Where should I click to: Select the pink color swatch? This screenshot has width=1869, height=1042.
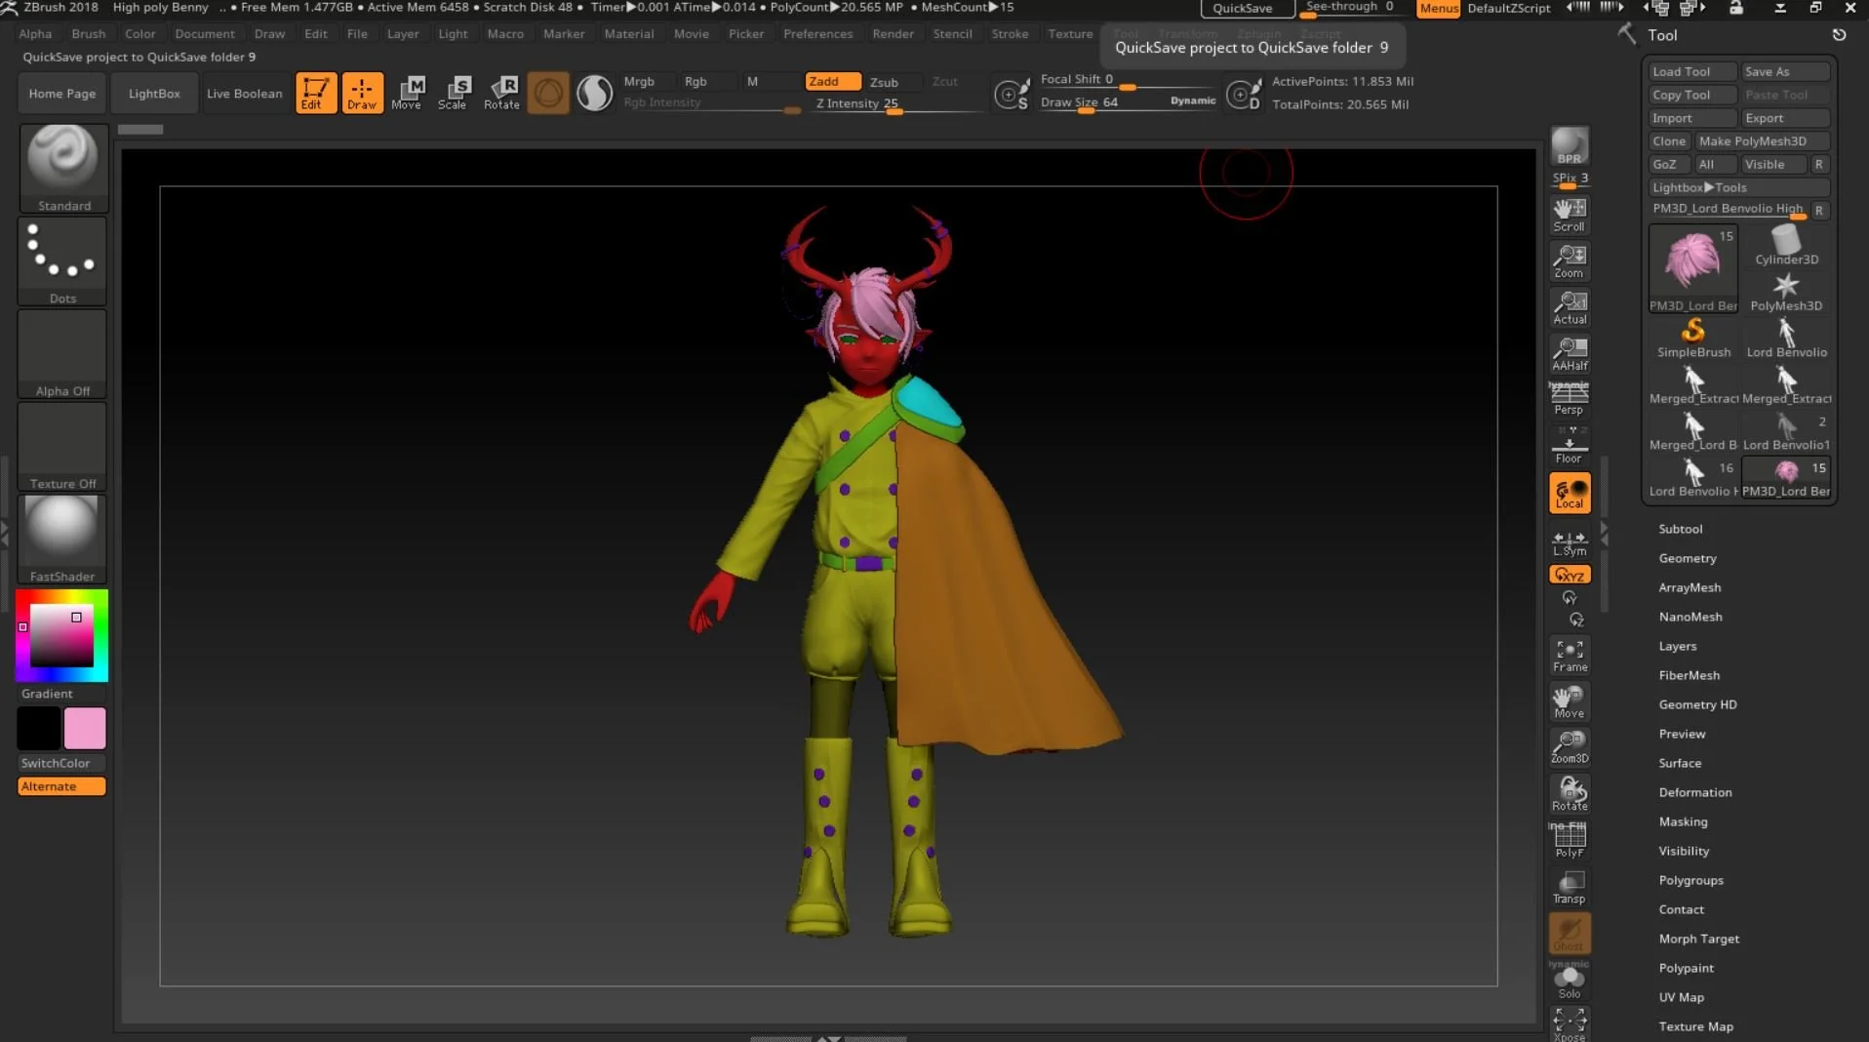[85, 729]
